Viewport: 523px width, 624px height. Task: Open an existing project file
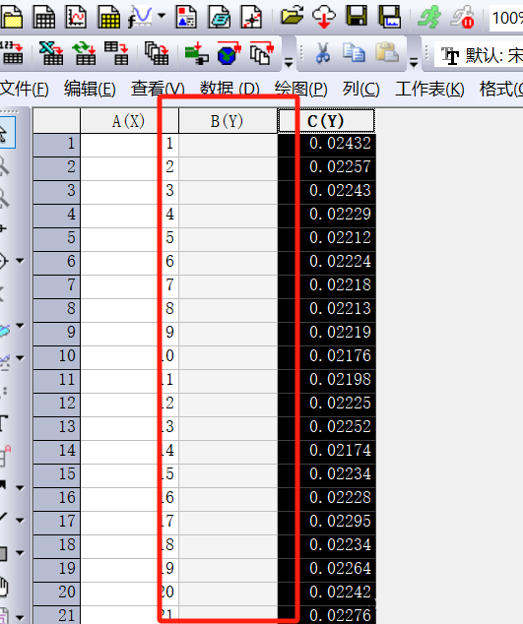coord(292,16)
